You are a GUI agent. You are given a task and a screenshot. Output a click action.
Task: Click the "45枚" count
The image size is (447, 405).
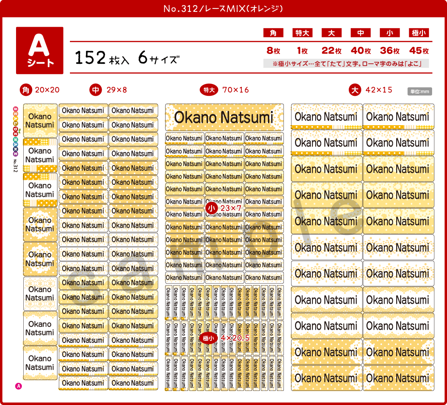(419, 51)
